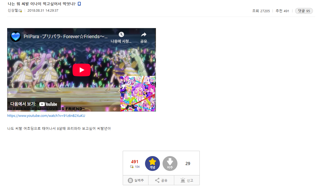This screenshot has width=323, height=190.
Task: Click the downvote count 29
Action: pos(188,164)
